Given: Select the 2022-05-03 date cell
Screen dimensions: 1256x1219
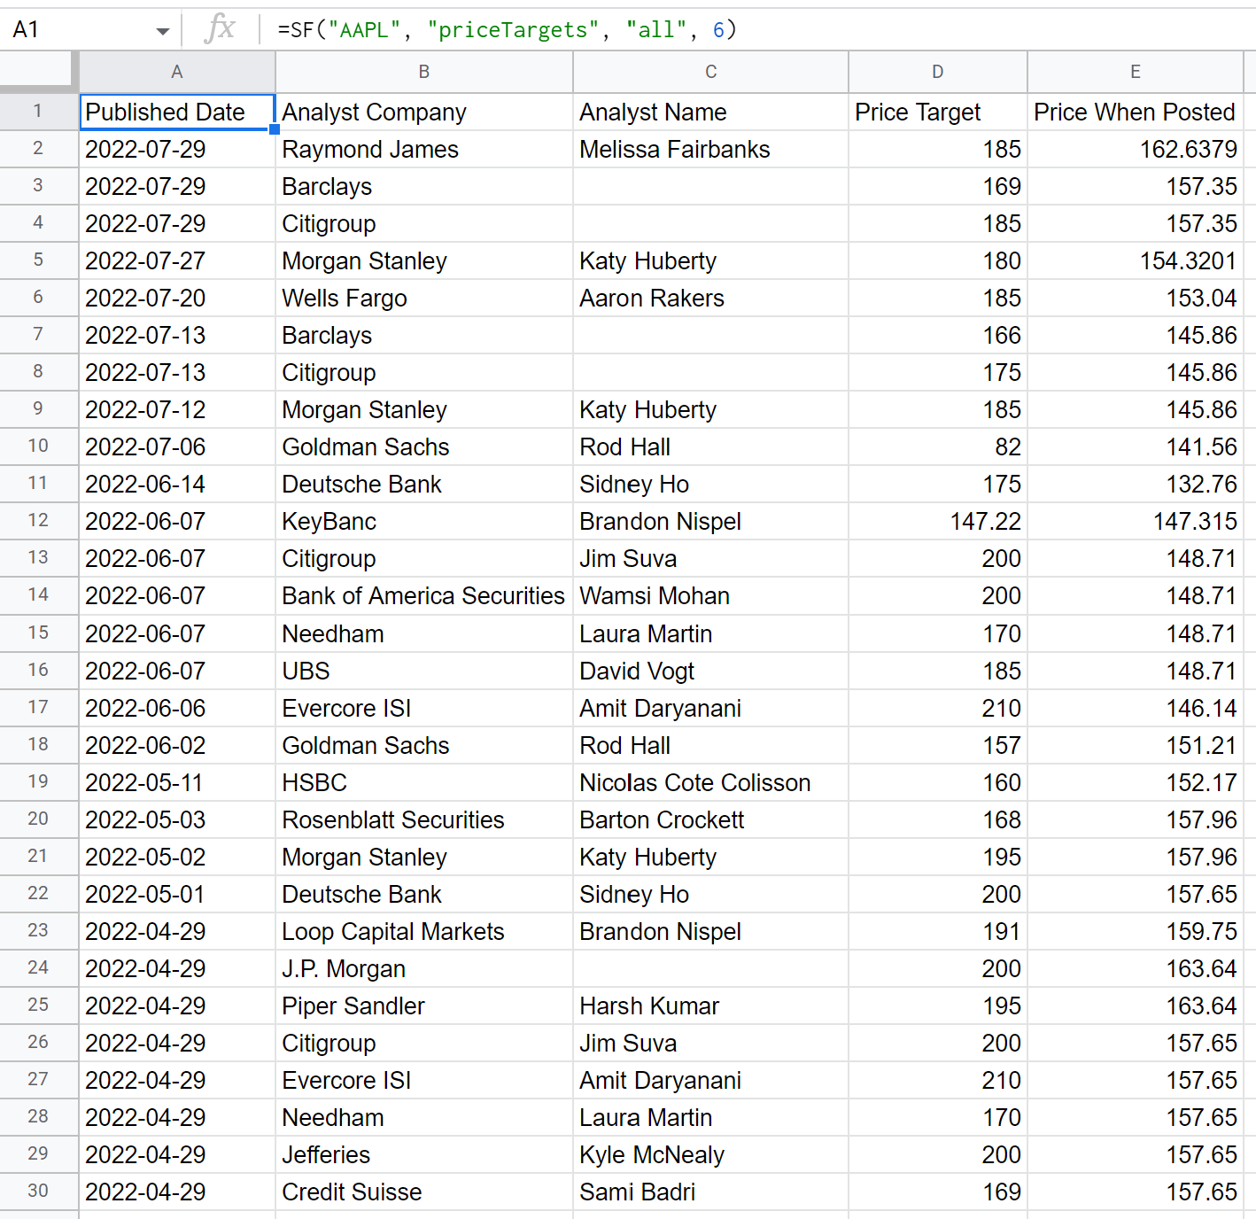Looking at the screenshot, I should click(x=177, y=820).
